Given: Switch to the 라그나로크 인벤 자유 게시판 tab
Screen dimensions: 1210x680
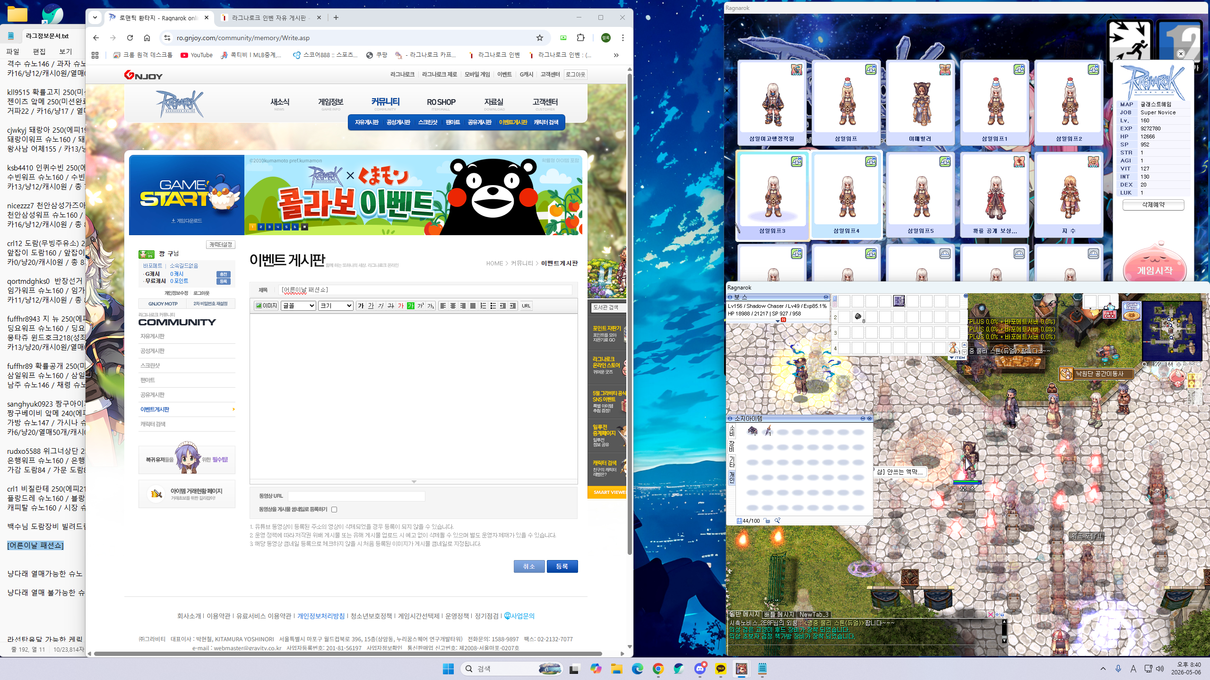Looking at the screenshot, I should click(x=271, y=18).
